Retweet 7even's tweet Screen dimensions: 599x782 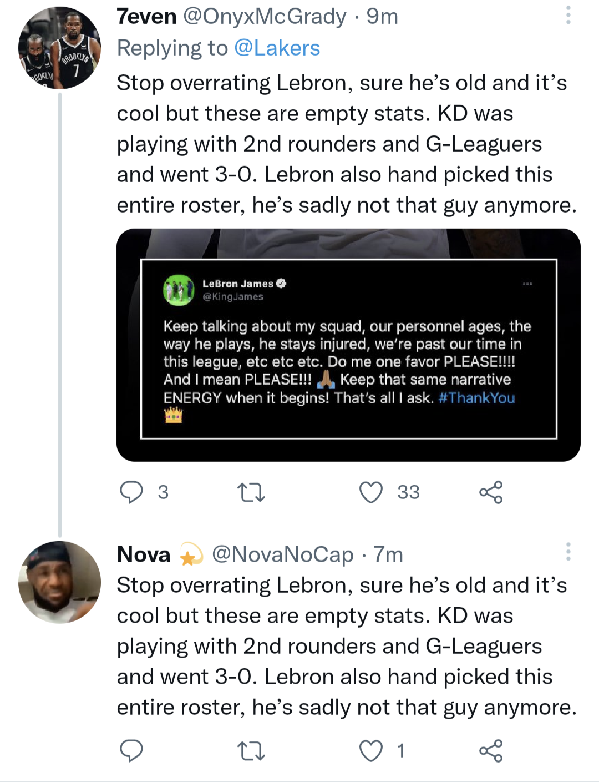click(251, 492)
